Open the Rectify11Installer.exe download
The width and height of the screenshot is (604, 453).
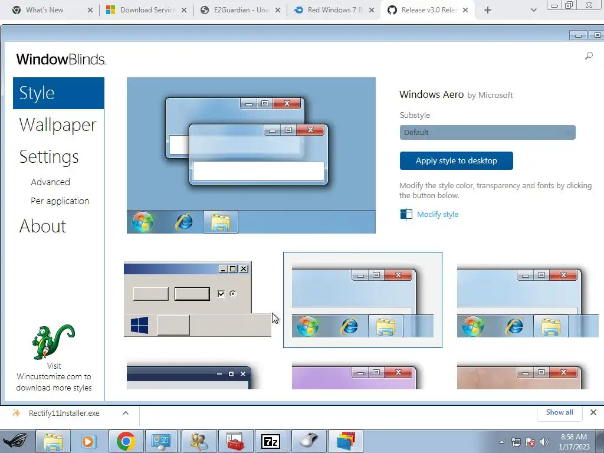64,413
